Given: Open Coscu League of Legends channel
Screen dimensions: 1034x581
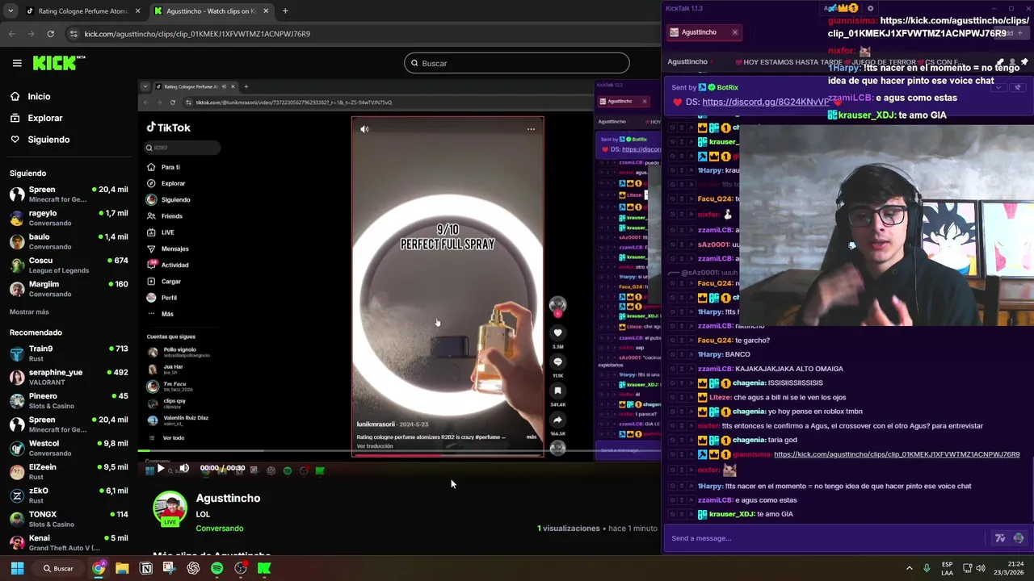Looking at the screenshot, I should [x=69, y=265].
